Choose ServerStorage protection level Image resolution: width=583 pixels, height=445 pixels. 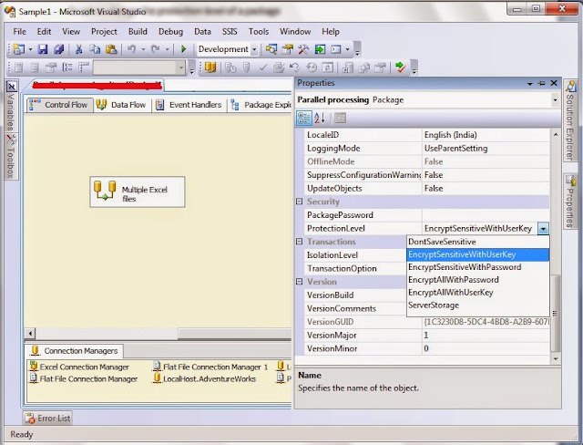477,305
